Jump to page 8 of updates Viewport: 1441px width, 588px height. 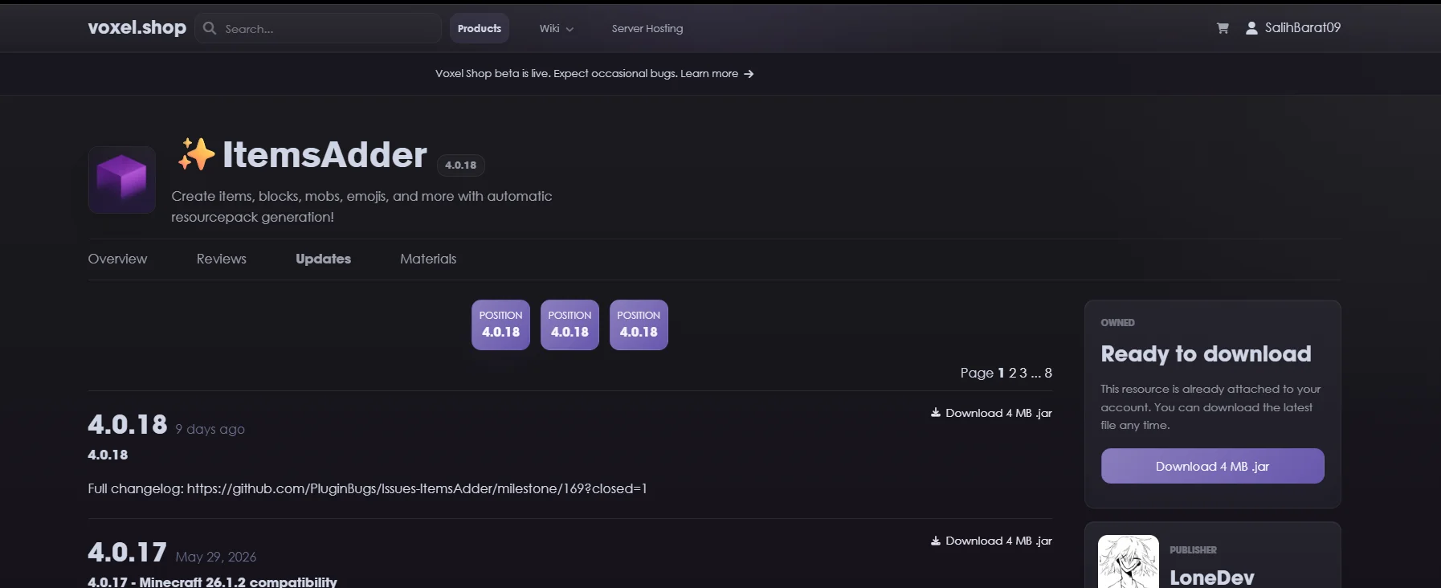[1048, 373]
